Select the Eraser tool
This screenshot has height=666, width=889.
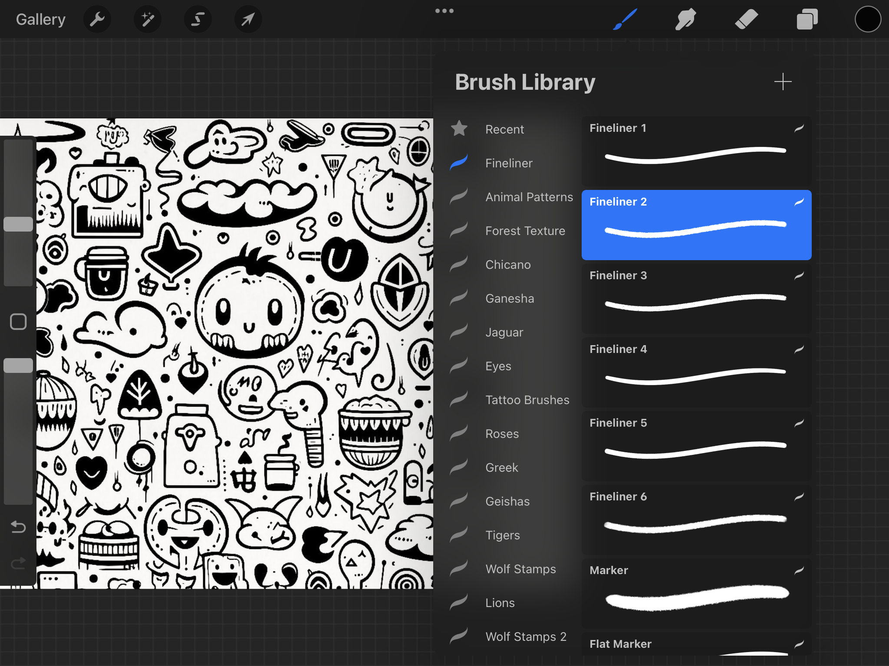[747, 20]
